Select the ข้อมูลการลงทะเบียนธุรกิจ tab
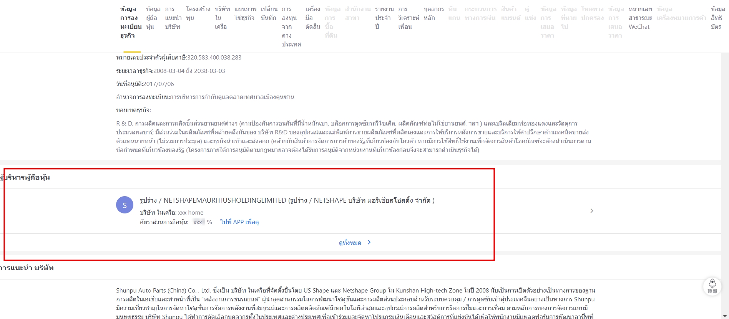The width and height of the screenshot is (729, 319). point(131,22)
